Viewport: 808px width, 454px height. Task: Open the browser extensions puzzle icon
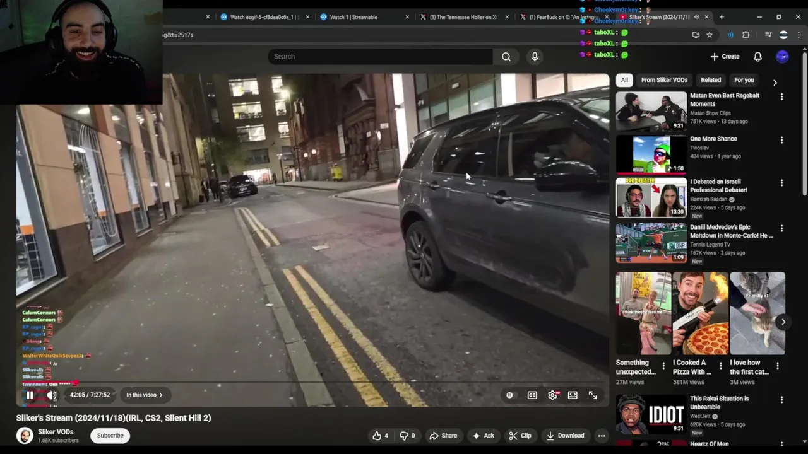746,35
